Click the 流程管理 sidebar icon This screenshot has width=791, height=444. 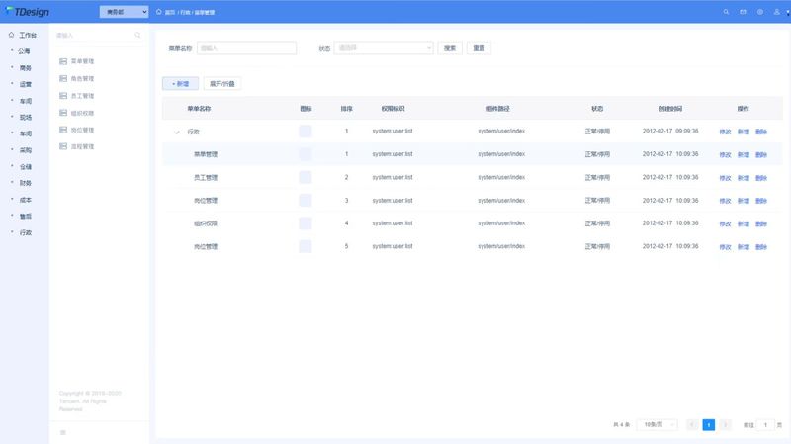coord(63,146)
